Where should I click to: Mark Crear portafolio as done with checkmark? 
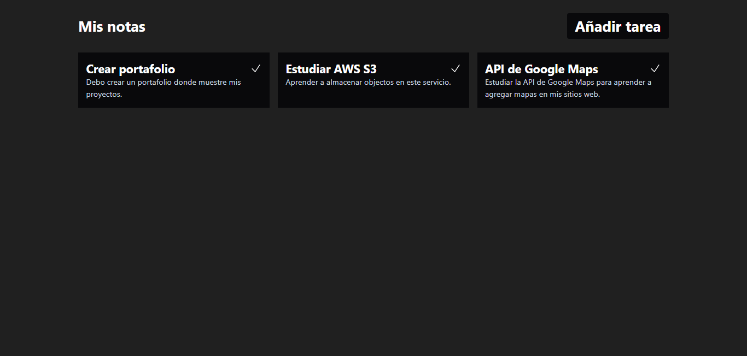click(x=256, y=69)
